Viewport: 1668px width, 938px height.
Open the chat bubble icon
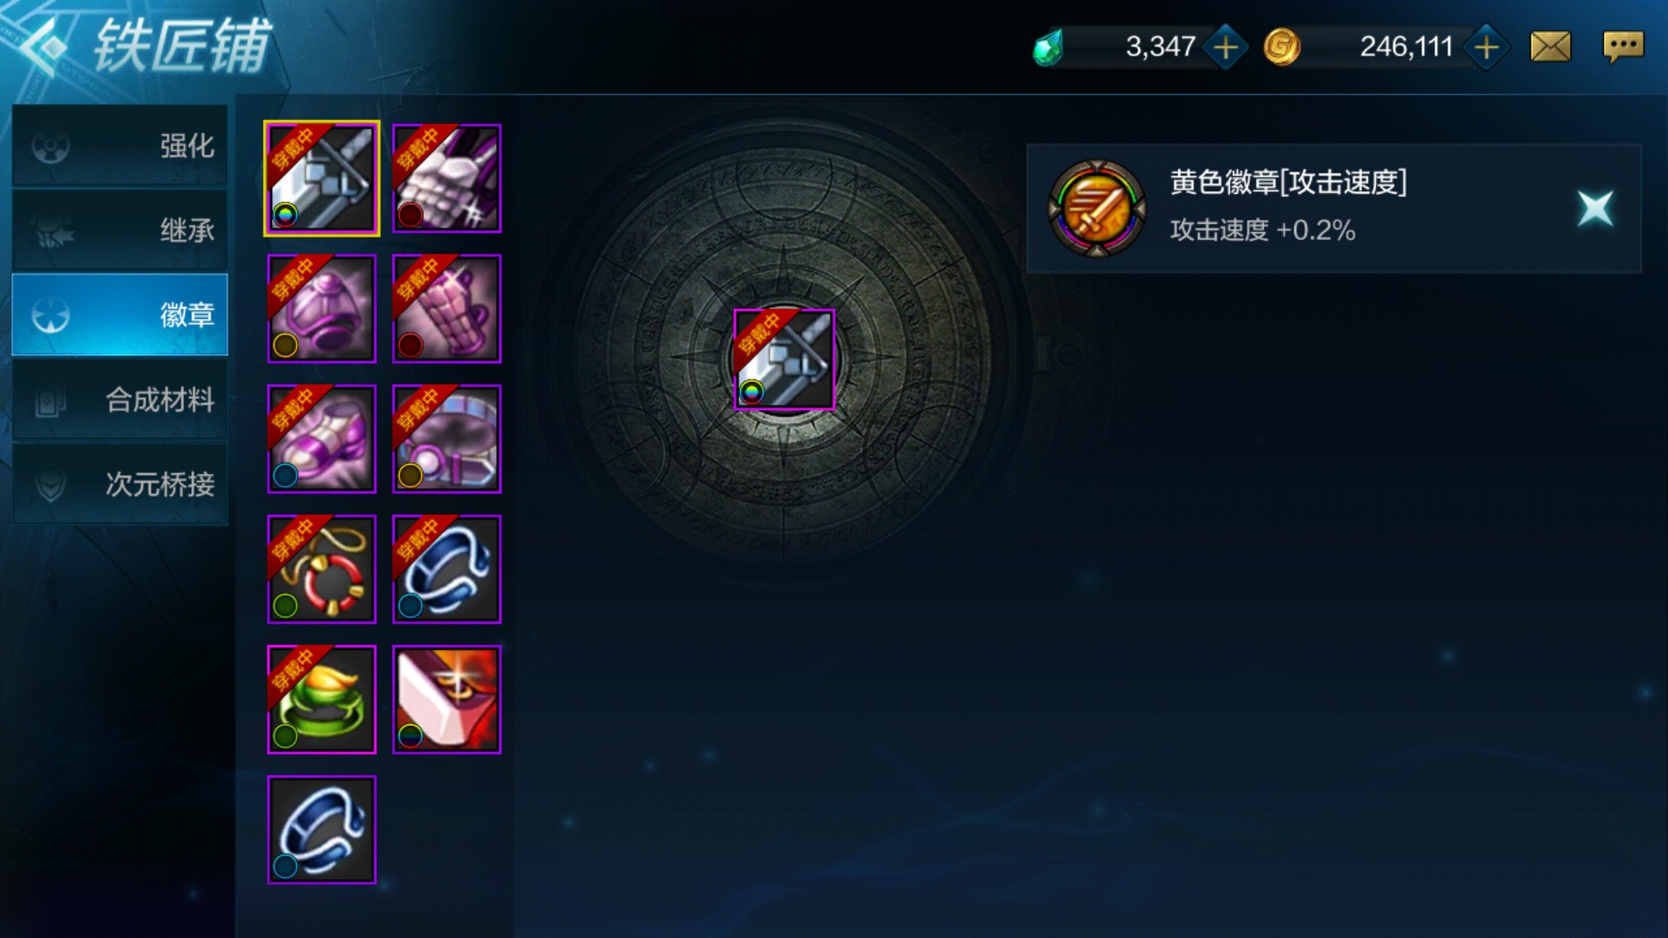coord(1623,47)
